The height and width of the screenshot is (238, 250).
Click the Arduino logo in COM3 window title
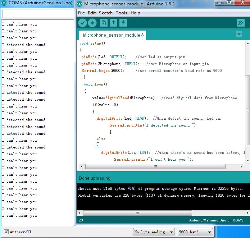4,3
